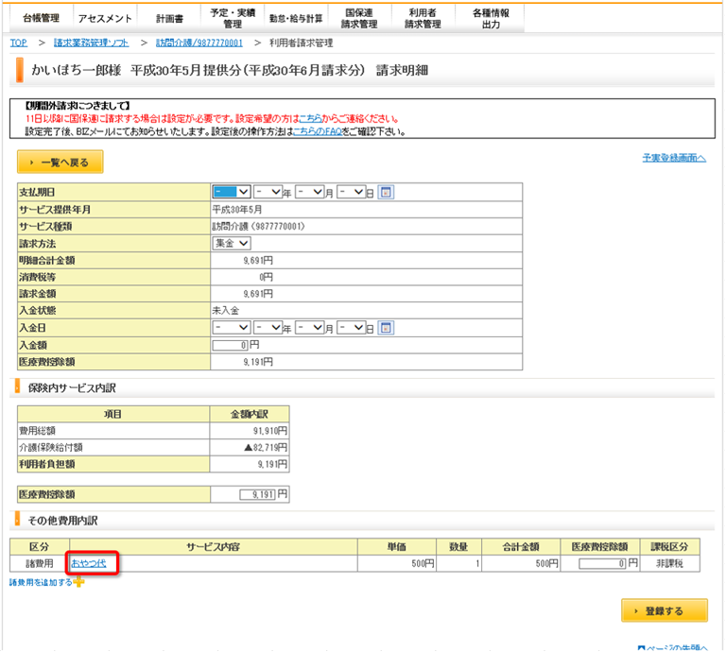
Task: Click 諸費用を追加する link
Action: [41, 582]
